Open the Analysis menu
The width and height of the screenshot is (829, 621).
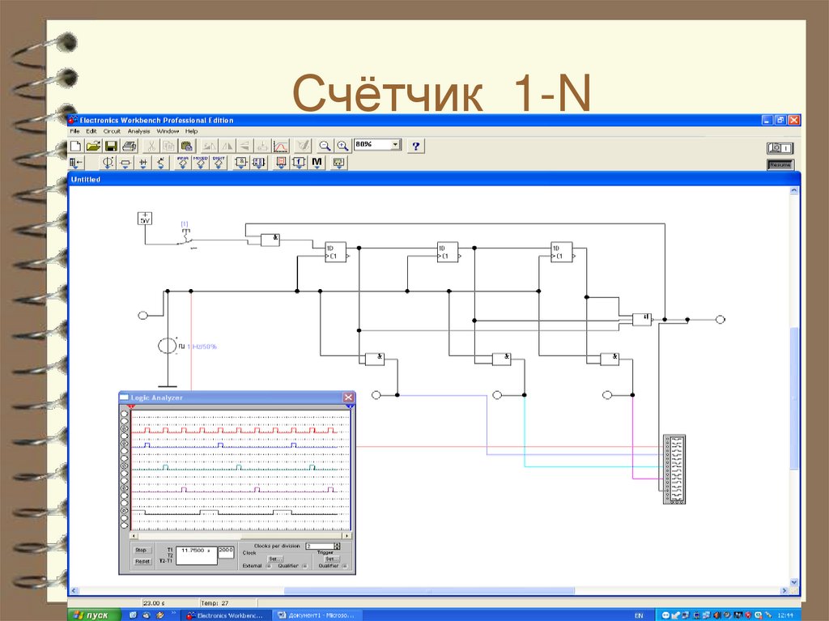coord(138,130)
